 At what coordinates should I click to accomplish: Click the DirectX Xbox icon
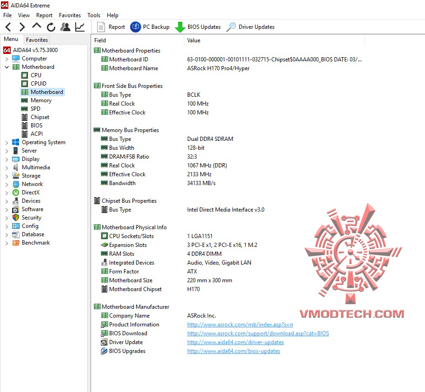[x=16, y=193]
